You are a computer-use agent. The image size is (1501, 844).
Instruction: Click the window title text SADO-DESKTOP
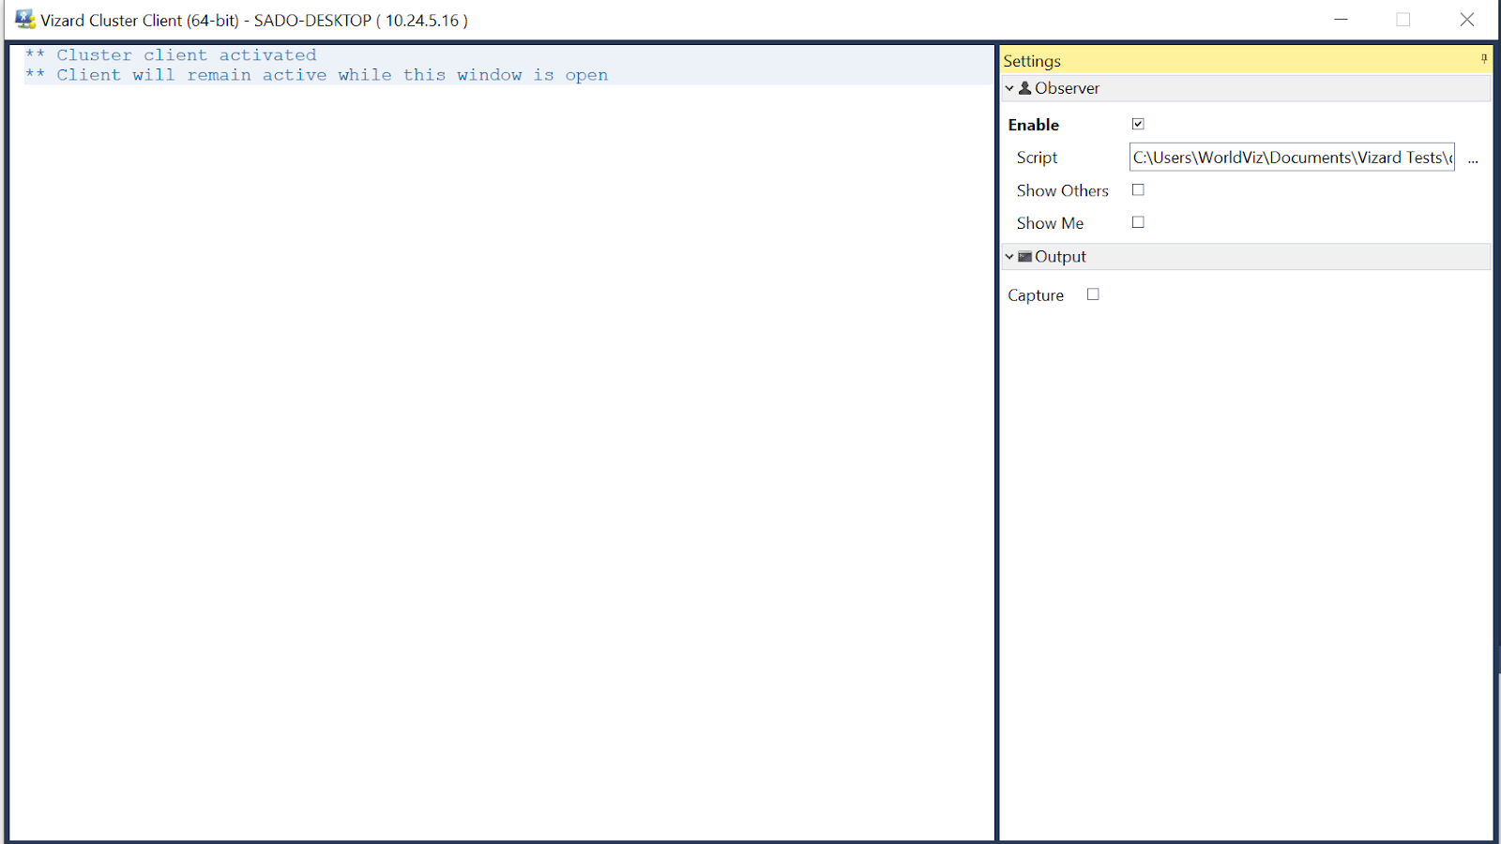(x=312, y=21)
